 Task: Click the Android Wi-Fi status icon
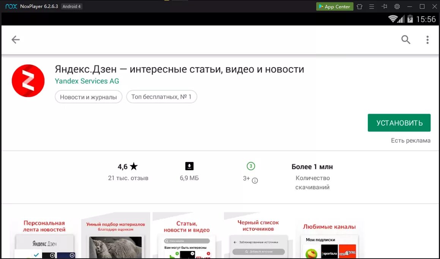point(393,19)
